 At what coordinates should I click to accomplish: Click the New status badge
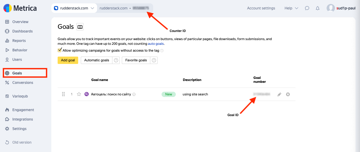[x=169, y=94]
